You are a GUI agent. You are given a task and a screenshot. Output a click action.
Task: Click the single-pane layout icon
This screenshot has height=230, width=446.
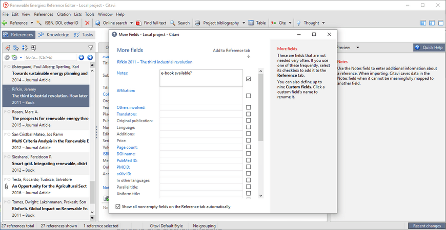coord(440,23)
